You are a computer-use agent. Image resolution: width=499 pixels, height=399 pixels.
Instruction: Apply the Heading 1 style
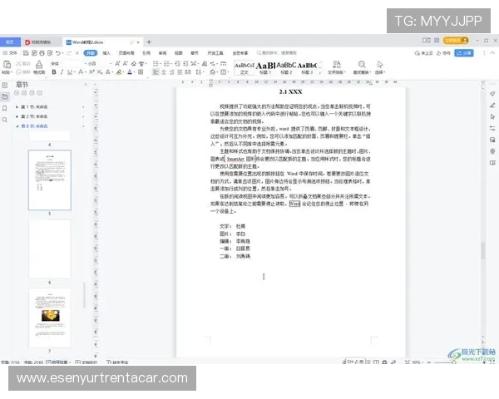tap(265, 67)
